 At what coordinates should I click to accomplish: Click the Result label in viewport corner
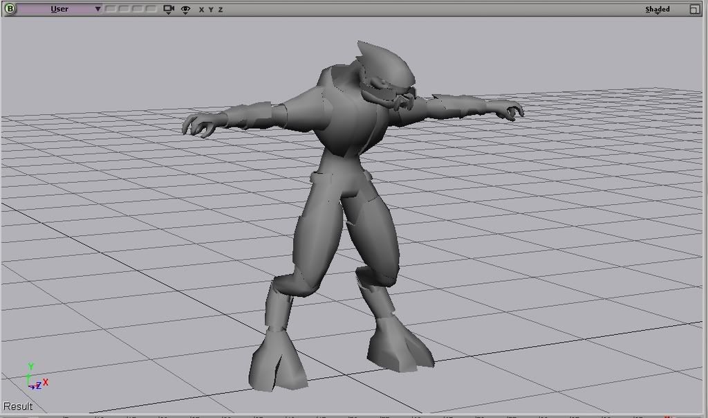pos(17,406)
